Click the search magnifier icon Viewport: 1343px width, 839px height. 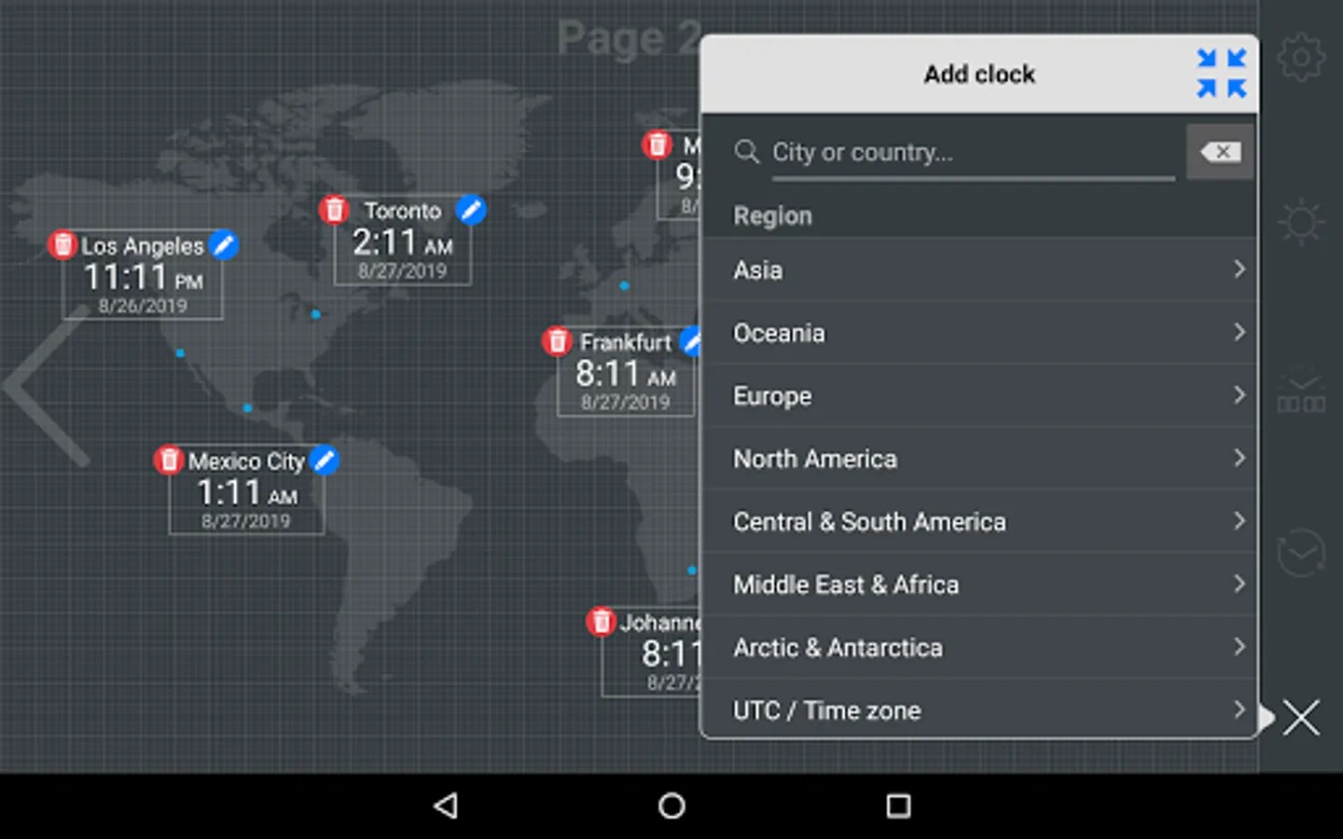click(746, 152)
